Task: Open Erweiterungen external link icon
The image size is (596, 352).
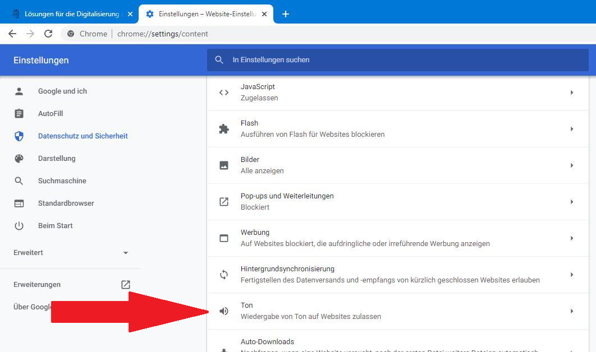Action: (126, 285)
